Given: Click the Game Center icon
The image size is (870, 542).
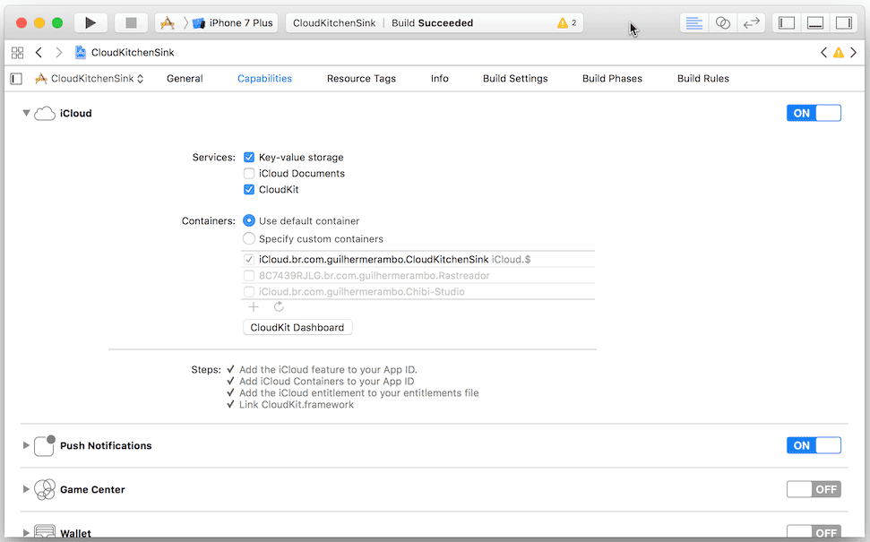Looking at the screenshot, I should coord(45,489).
